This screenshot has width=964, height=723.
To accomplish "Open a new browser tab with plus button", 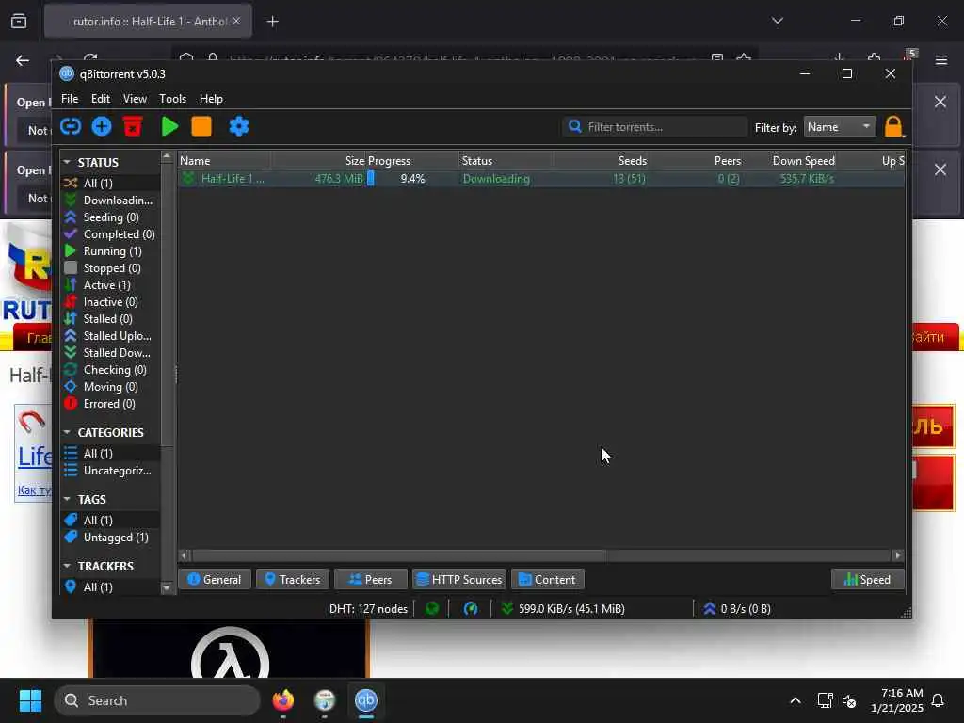I will pyautogui.click(x=272, y=22).
